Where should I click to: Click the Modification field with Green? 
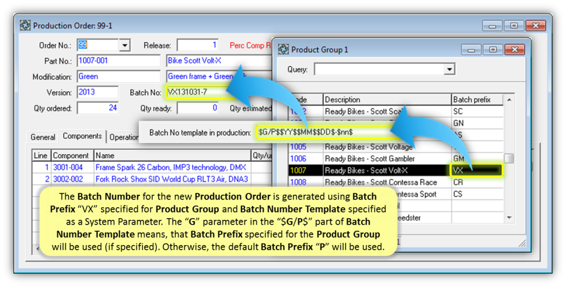(x=118, y=76)
